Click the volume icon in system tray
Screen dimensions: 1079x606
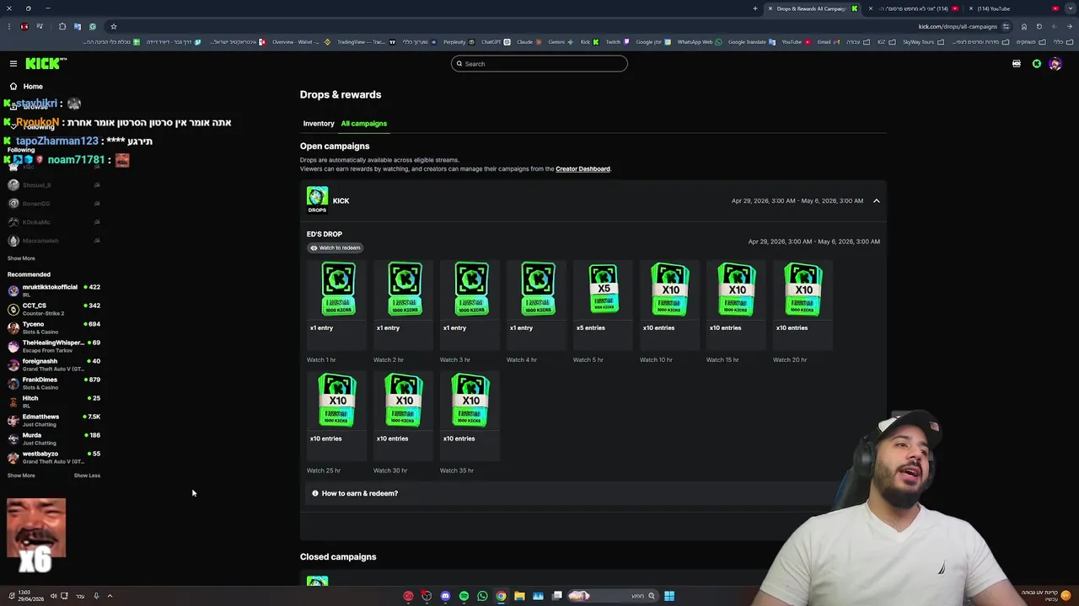tap(53, 596)
